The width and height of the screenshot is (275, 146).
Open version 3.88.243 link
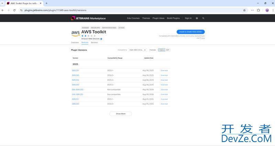click(75, 104)
